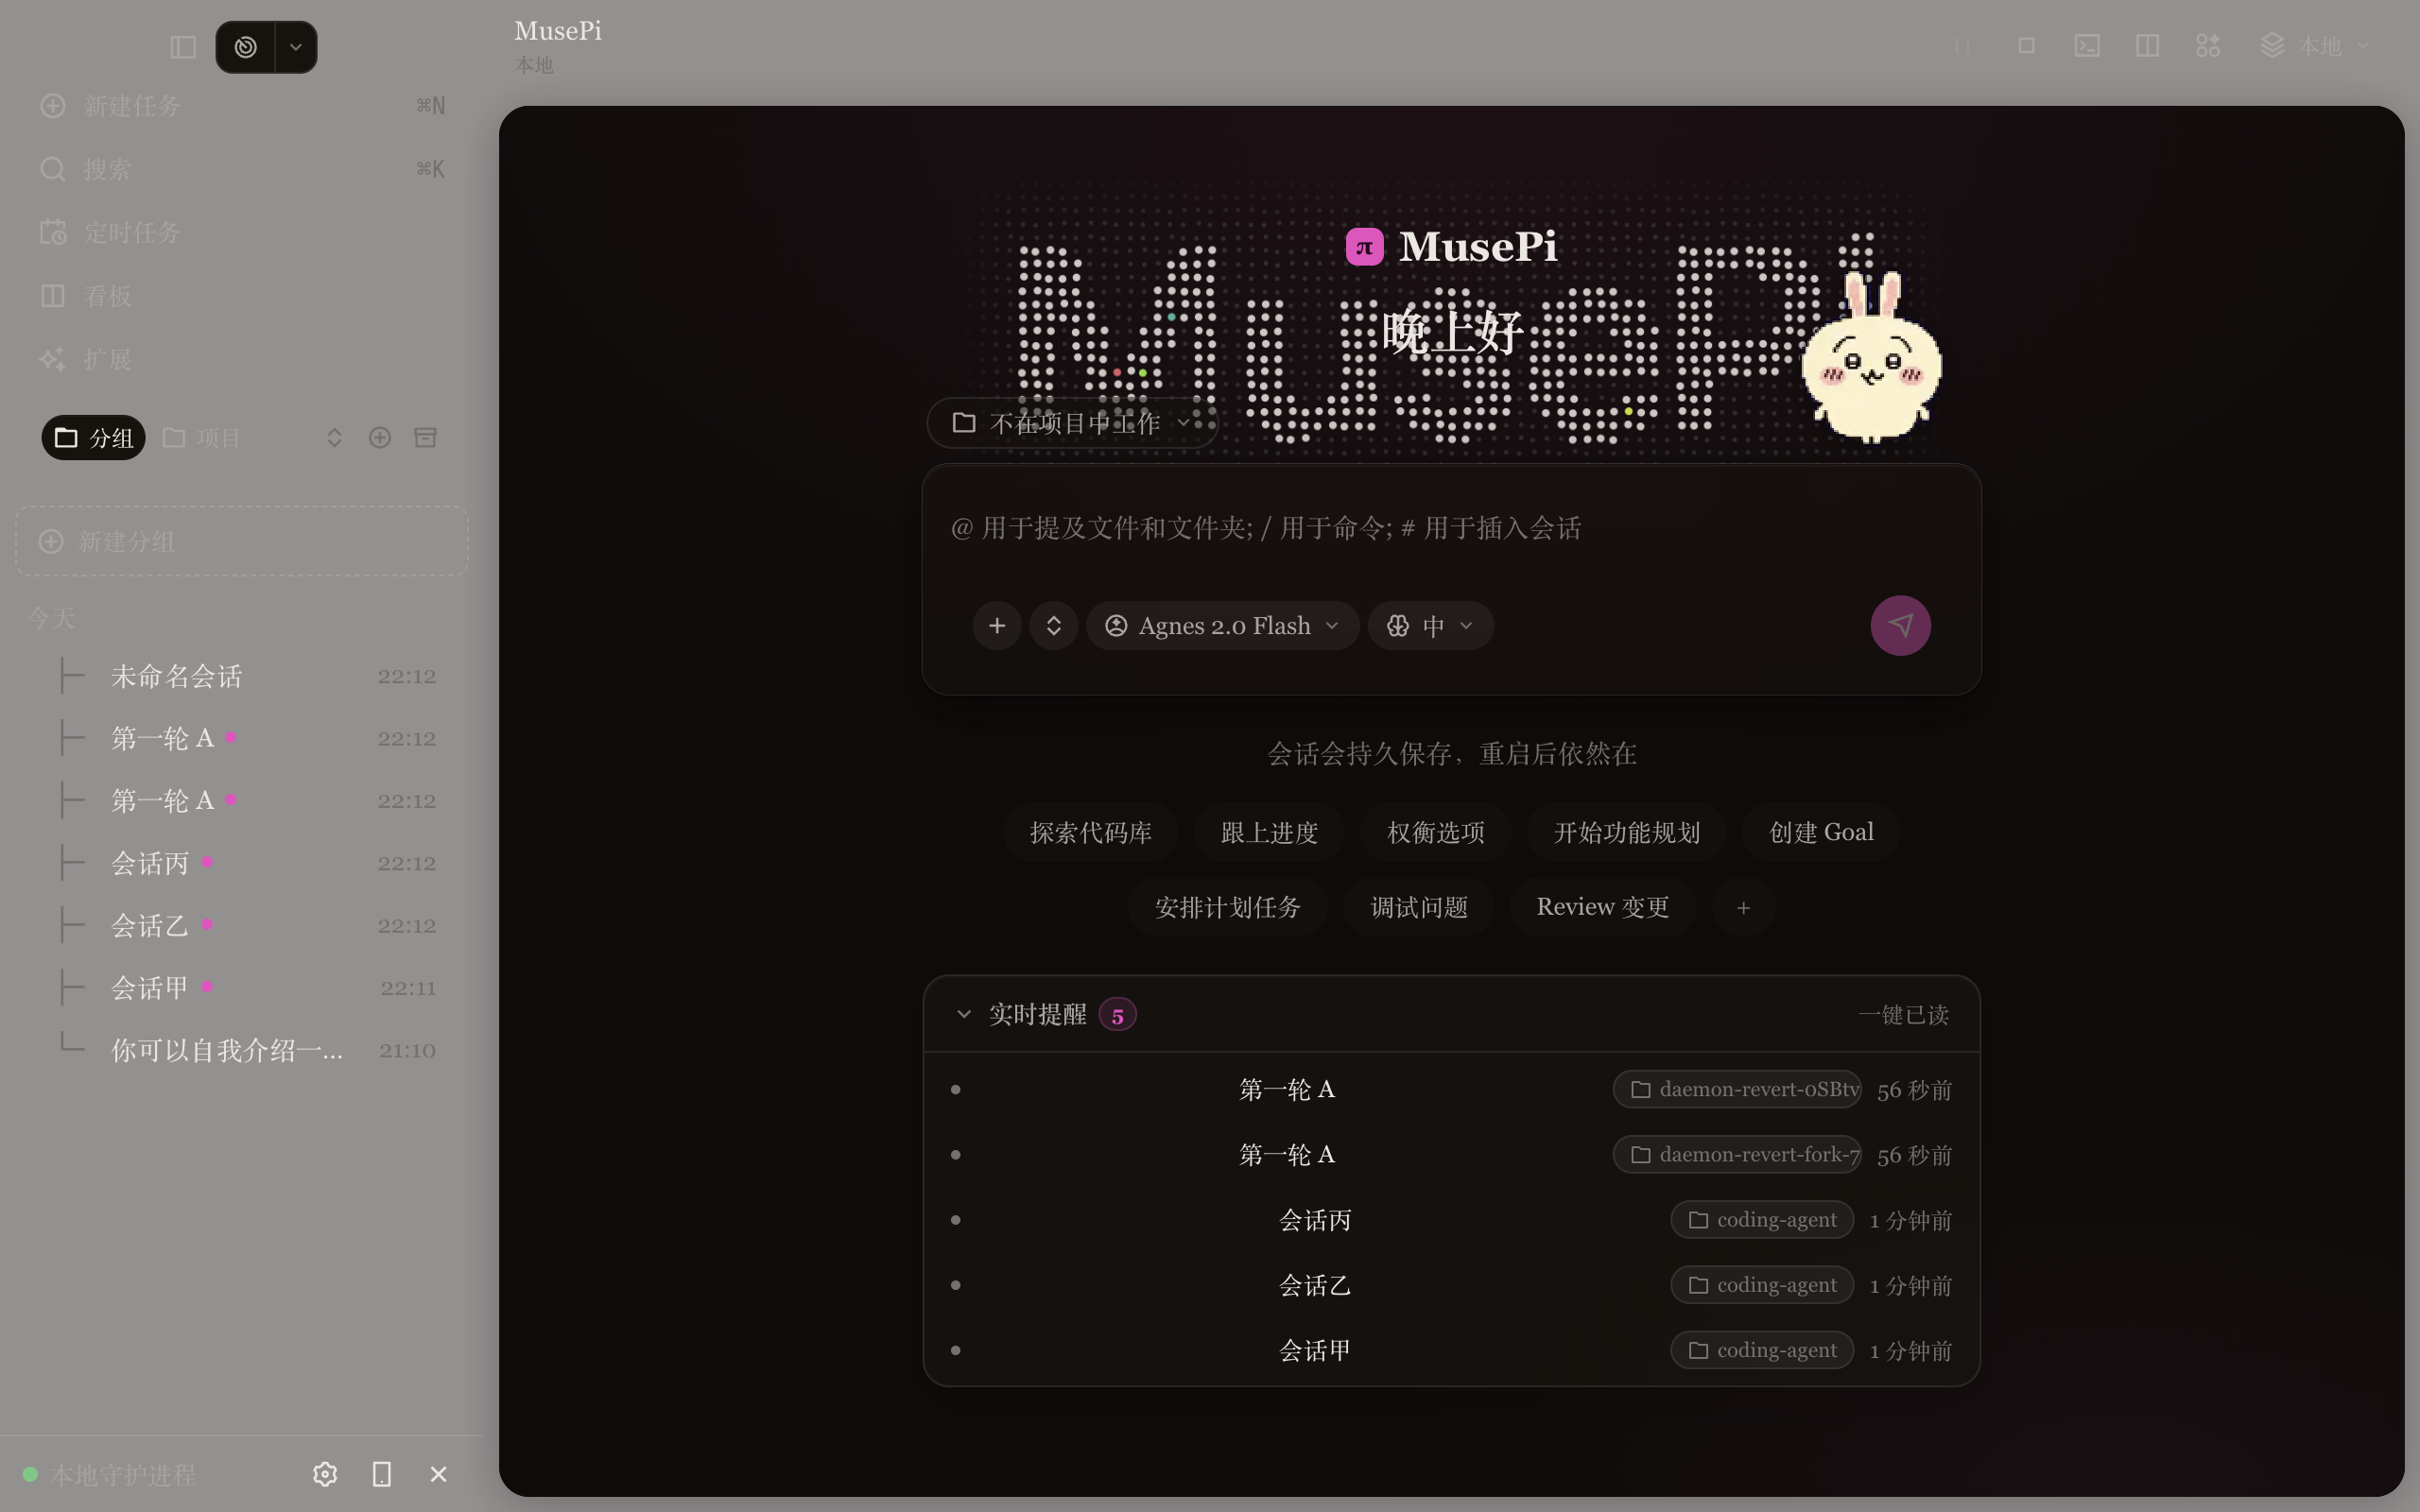
Task: Switch to the 分组 tab
Action: click(94, 438)
